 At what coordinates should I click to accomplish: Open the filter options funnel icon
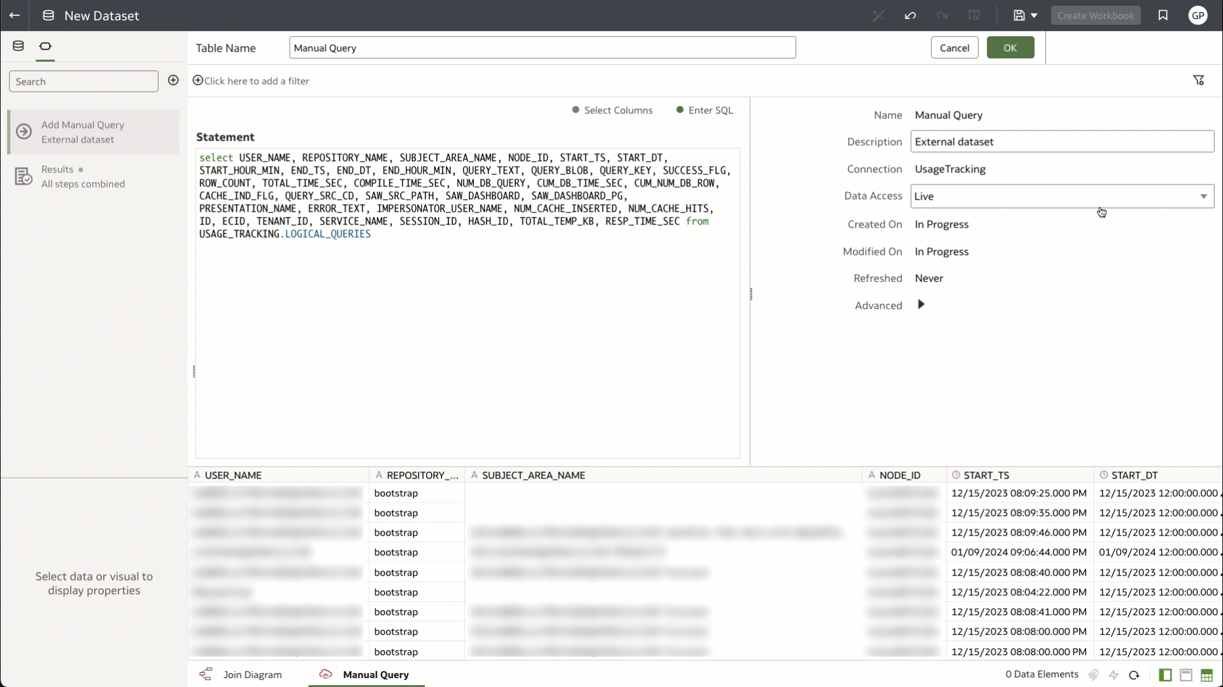tap(1199, 80)
